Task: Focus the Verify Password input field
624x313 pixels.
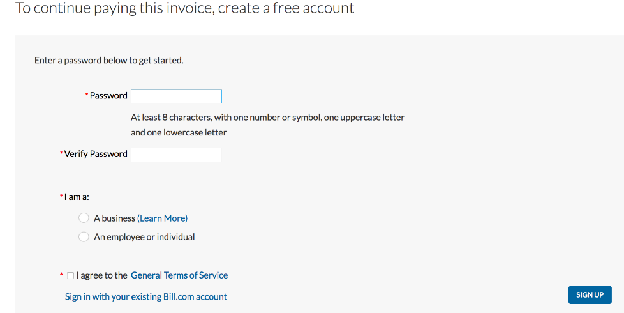Action: (x=176, y=155)
